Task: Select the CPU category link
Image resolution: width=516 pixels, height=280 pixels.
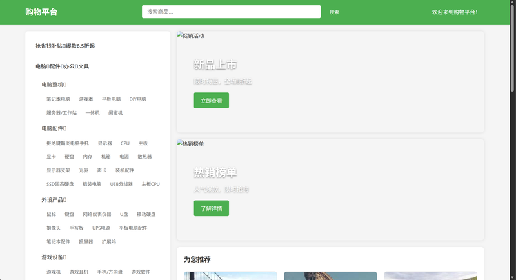Action: pos(125,143)
